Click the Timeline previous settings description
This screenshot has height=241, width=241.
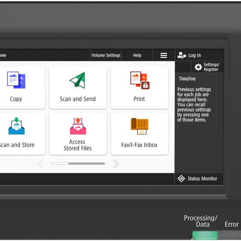coord(194,104)
